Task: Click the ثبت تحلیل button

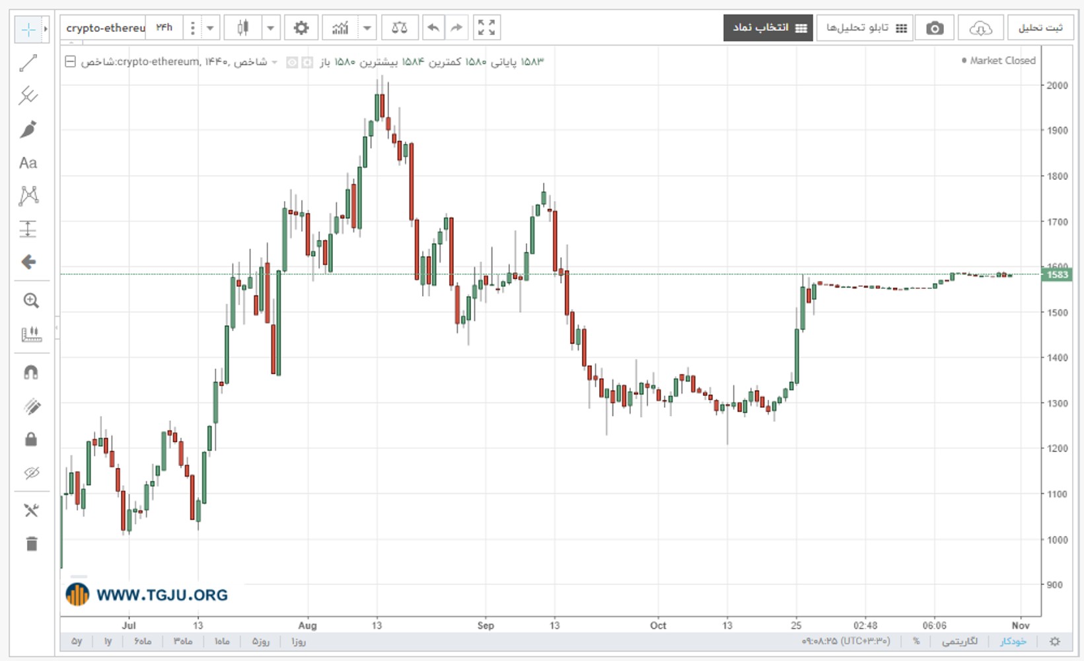Action: point(1040,28)
